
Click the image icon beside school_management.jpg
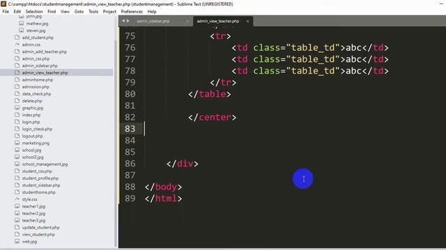coord(17,164)
